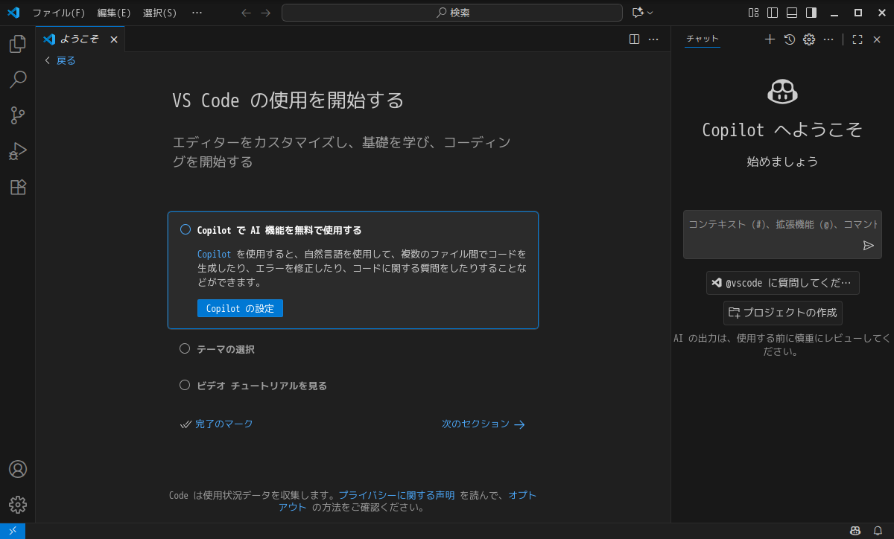Click the VS Code logo in title bar
The height and width of the screenshot is (539, 894).
click(x=13, y=13)
